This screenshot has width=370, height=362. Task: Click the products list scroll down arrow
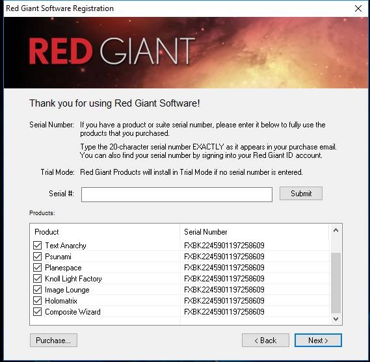(336, 319)
